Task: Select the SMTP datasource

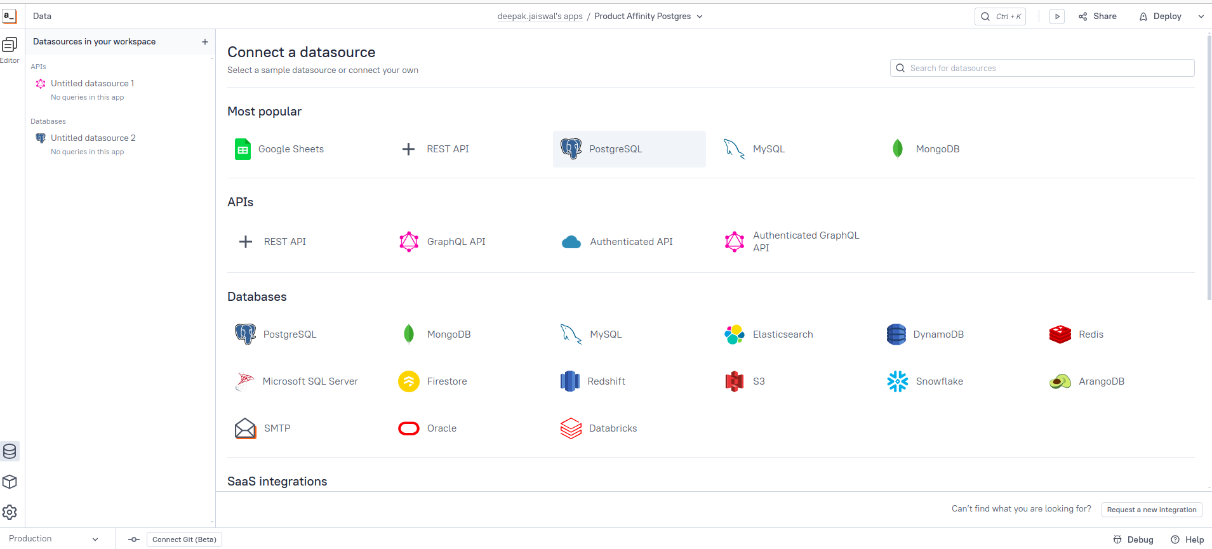Action: [x=263, y=428]
